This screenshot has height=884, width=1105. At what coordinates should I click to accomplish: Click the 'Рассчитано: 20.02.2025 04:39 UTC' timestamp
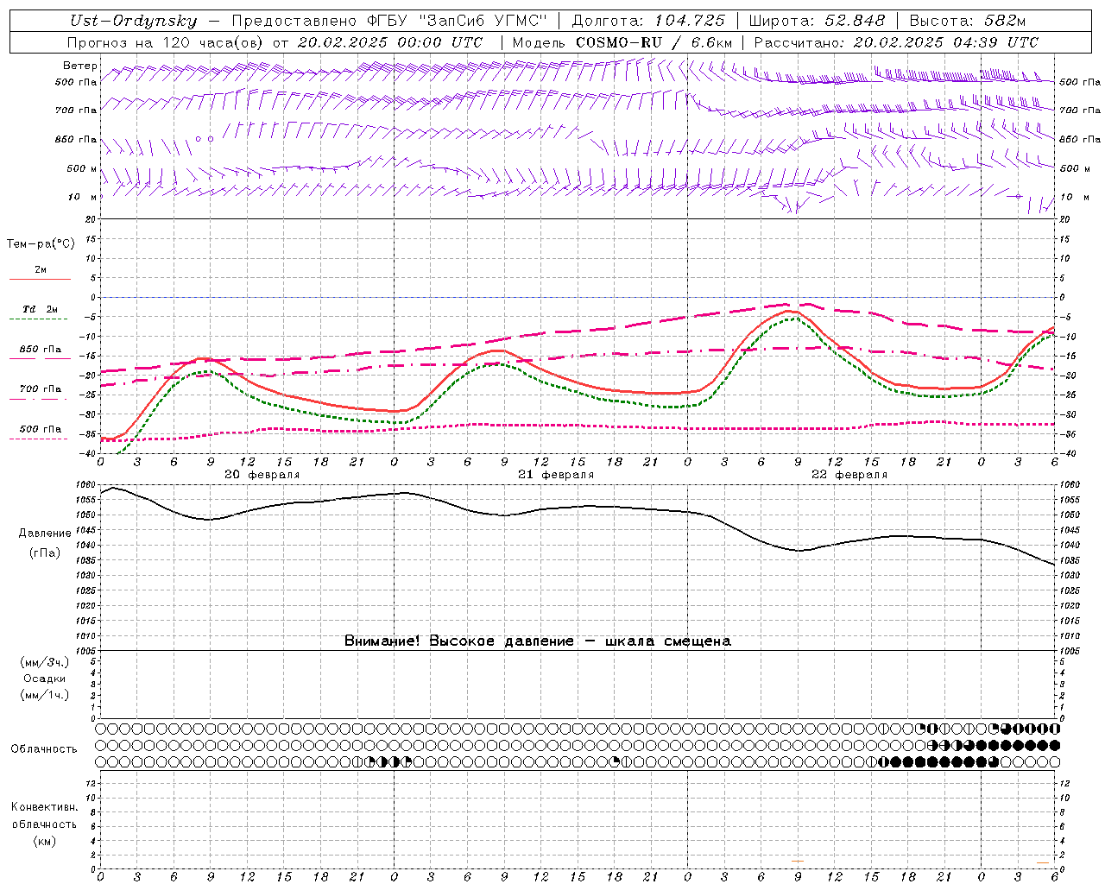(896, 42)
